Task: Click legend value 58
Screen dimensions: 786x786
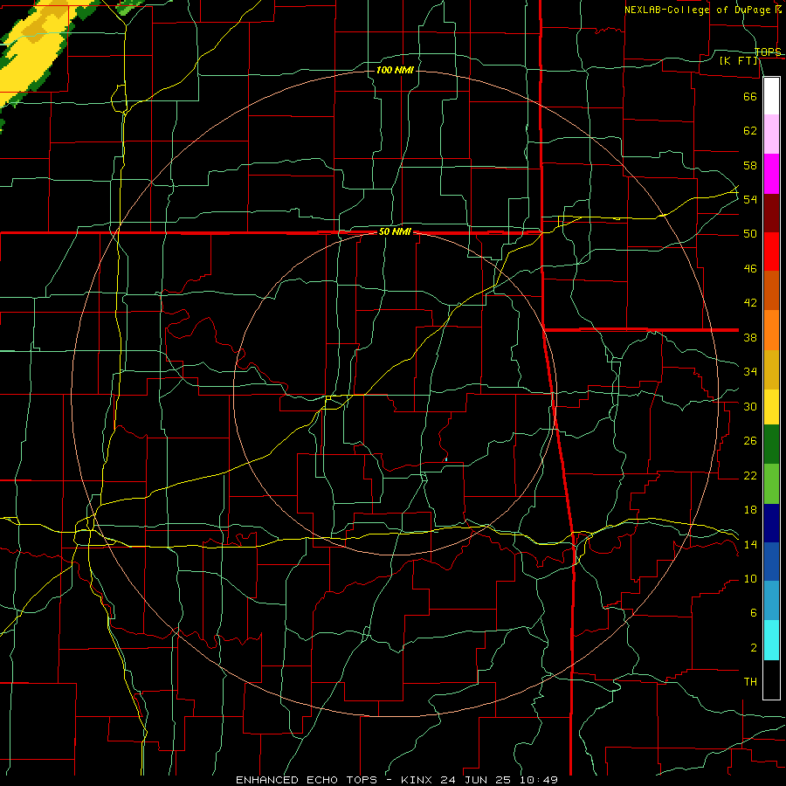Action: 750,165
